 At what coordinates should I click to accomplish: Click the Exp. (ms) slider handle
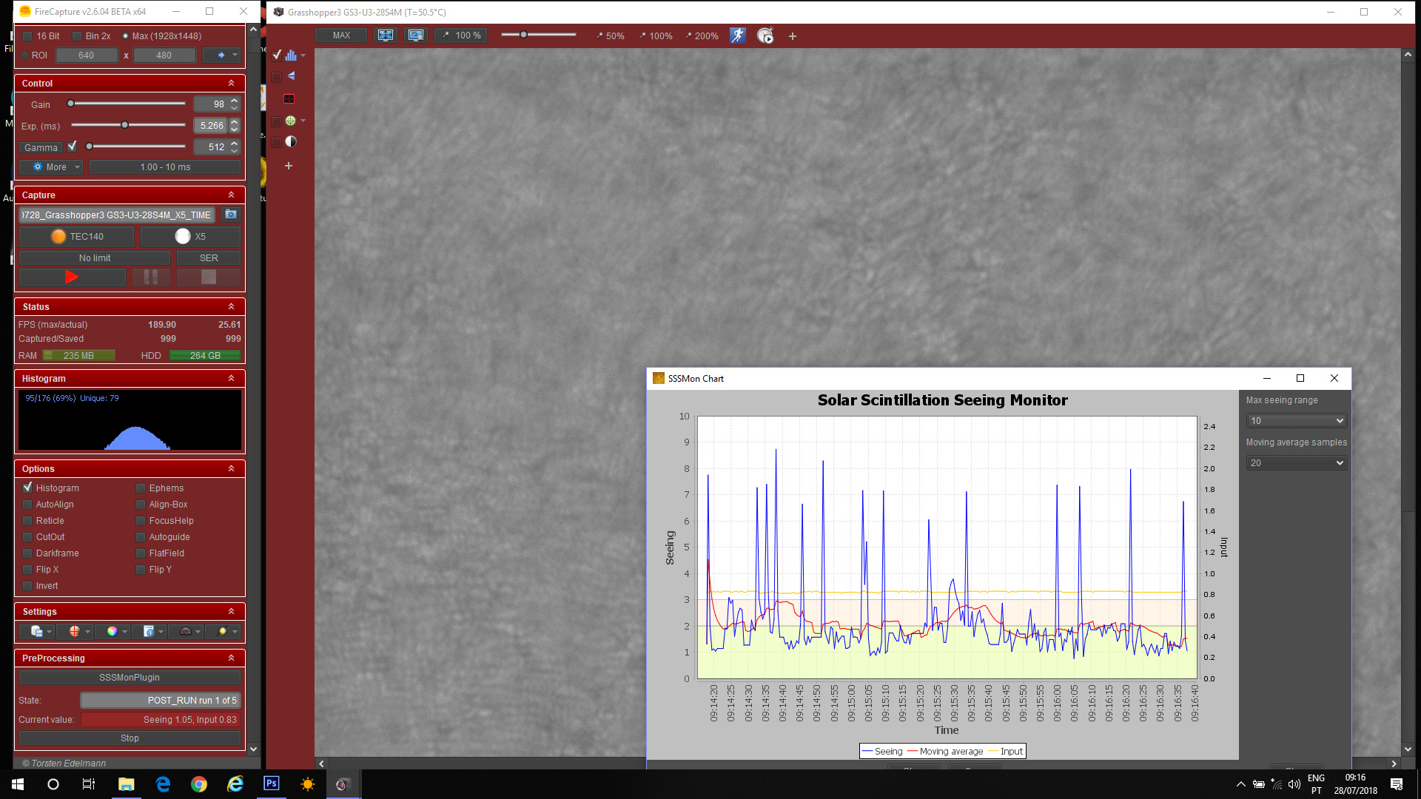(x=124, y=125)
